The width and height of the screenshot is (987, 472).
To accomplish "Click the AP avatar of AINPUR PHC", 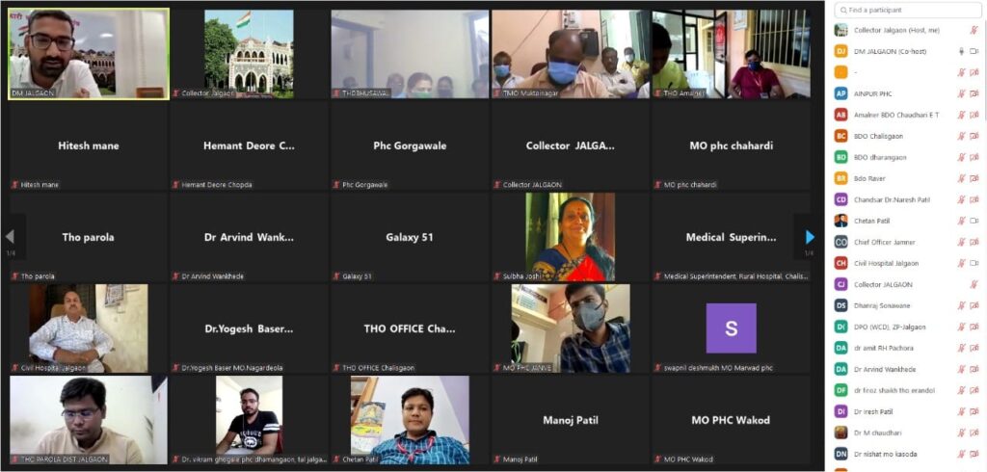I will 840,93.
